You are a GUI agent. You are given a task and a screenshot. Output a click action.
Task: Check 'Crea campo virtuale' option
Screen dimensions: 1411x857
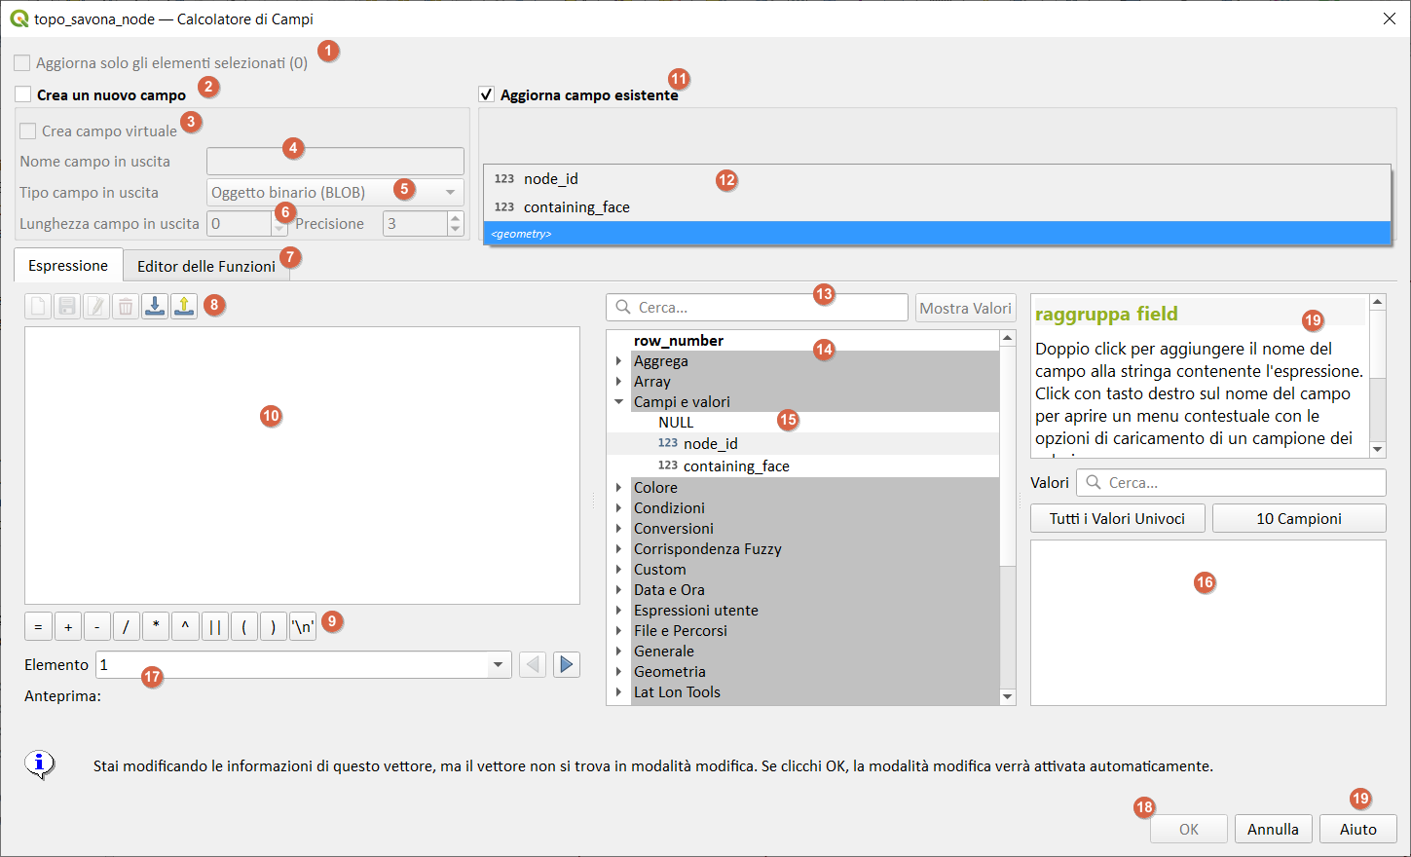pos(28,130)
